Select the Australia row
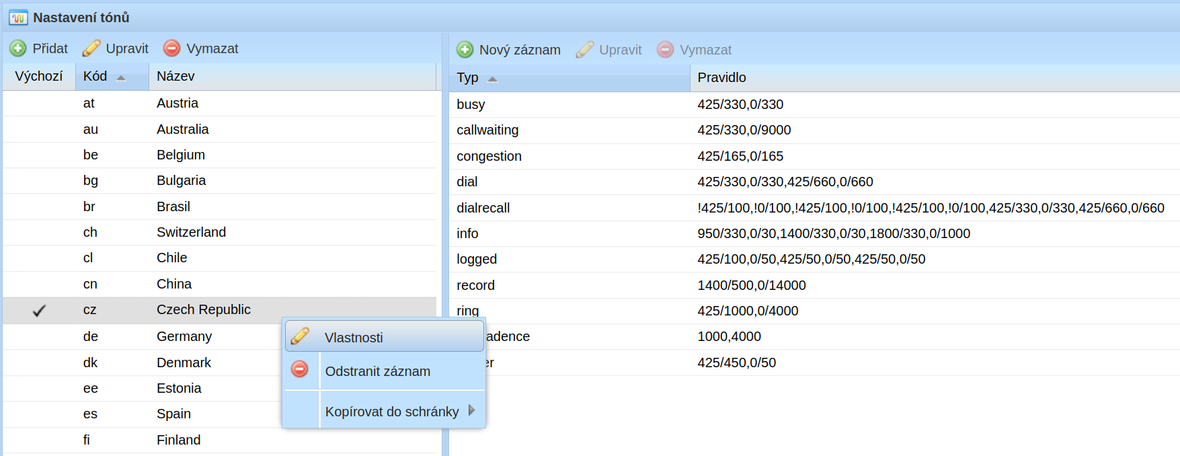The width and height of the screenshot is (1180, 456). [220, 129]
